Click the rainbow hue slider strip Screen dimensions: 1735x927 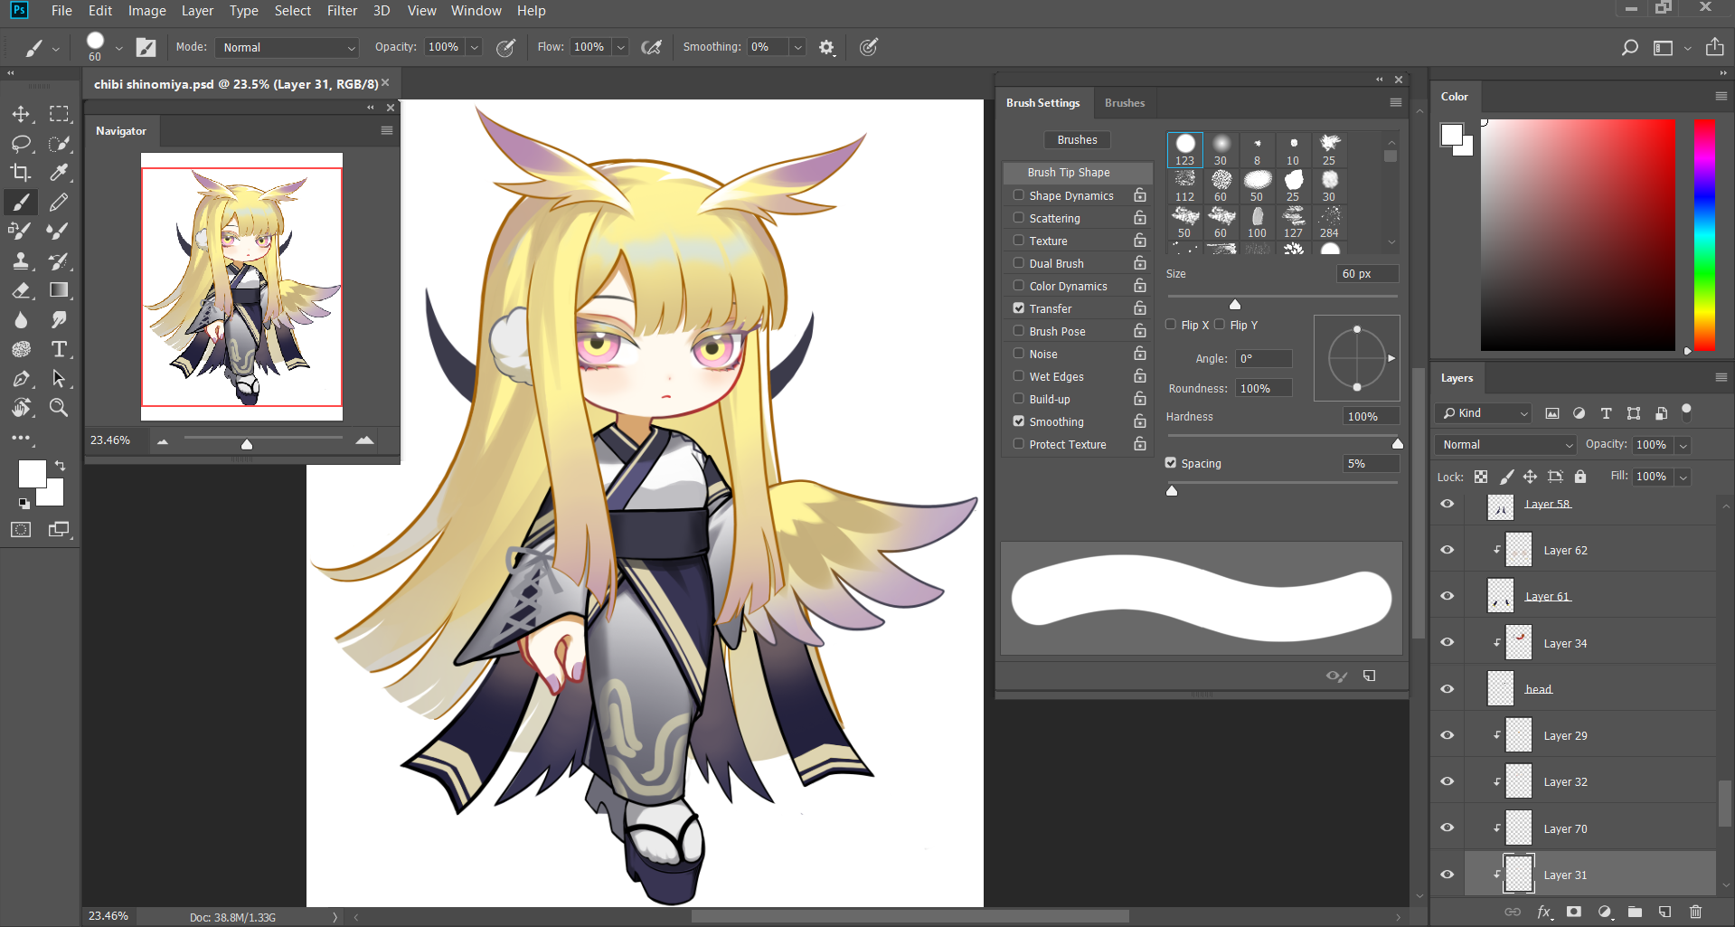click(x=1704, y=234)
